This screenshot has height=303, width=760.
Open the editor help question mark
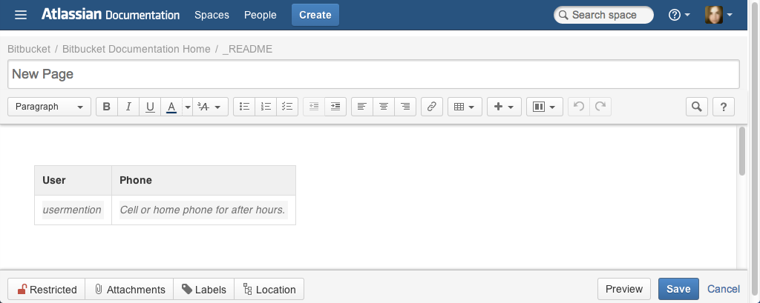click(x=724, y=107)
